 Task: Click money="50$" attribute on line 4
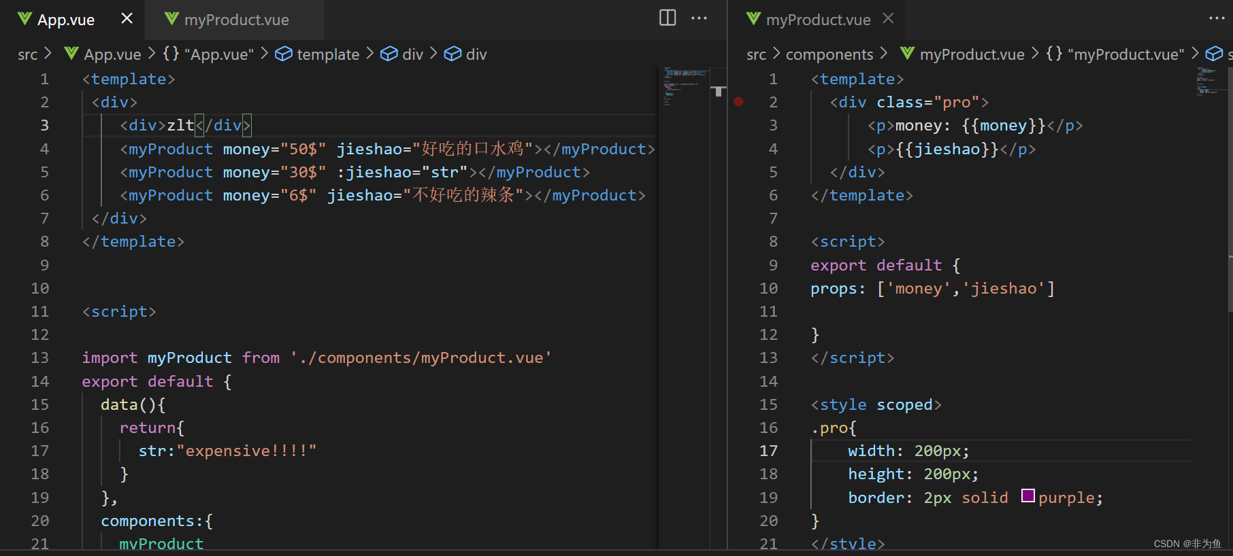click(x=274, y=149)
